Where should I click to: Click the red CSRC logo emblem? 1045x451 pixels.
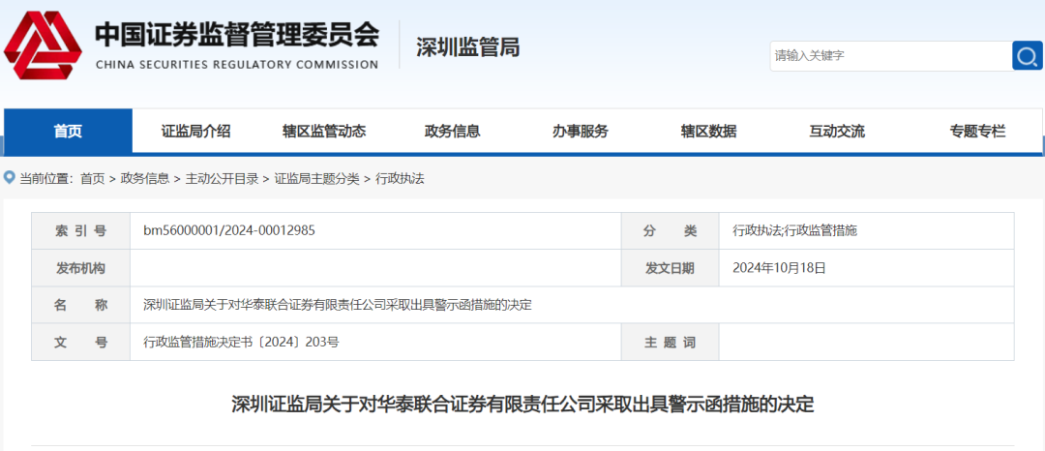point(43,45)
